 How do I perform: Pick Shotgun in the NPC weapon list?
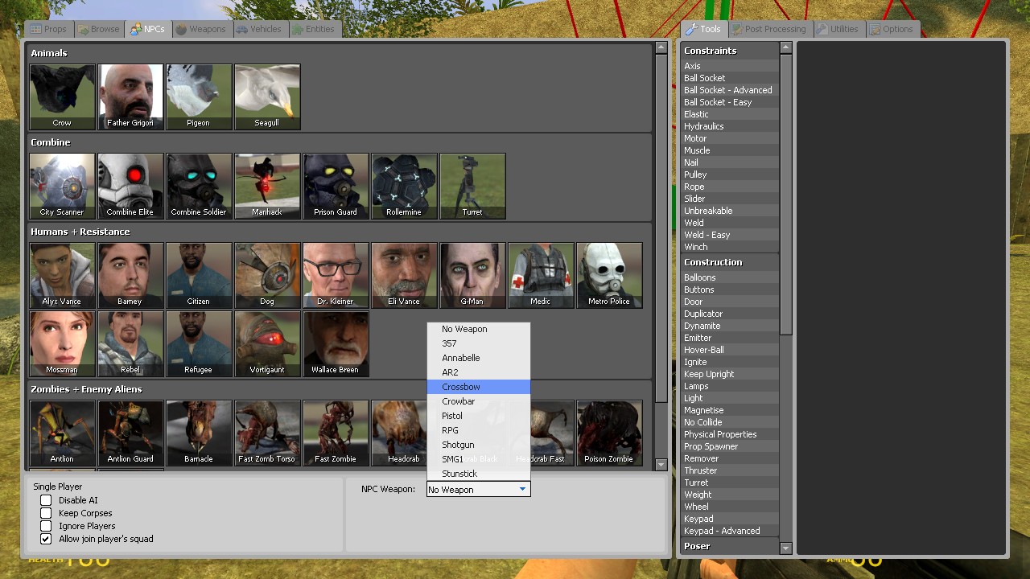(x=458, y=445)
